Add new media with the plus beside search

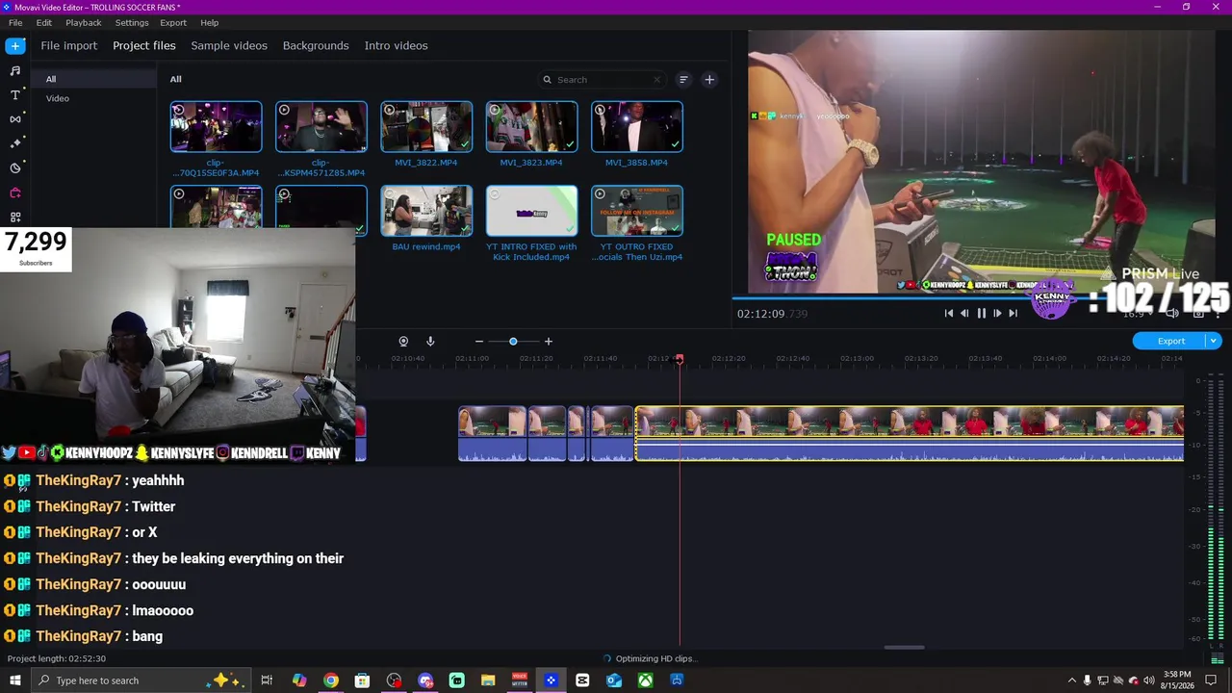pos(709,80)
